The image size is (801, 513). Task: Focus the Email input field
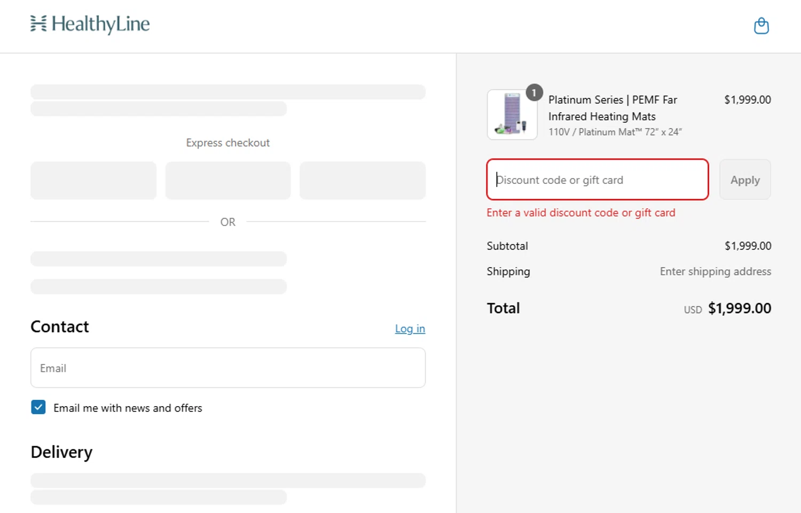228,368
